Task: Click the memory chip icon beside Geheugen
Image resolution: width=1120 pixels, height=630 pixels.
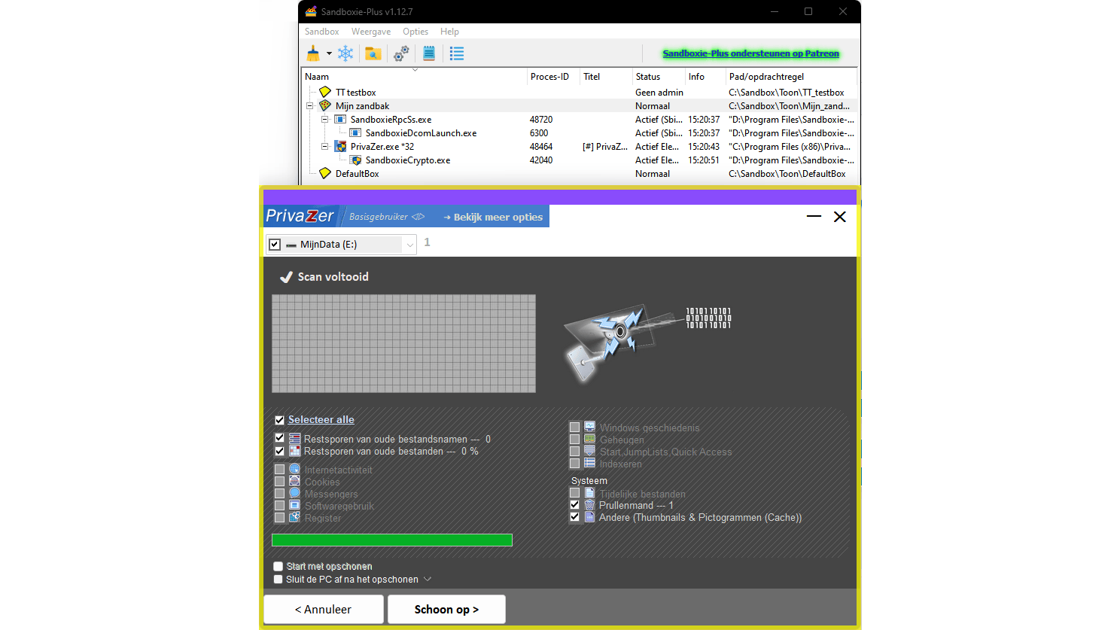Action: (x=590, y=439)
